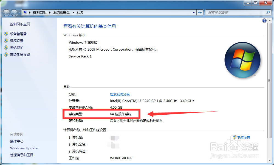Click the computer icon in address bar

tap(25, 12)
